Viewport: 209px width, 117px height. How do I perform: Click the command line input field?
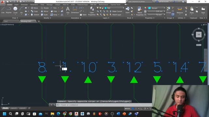(104, 105)
